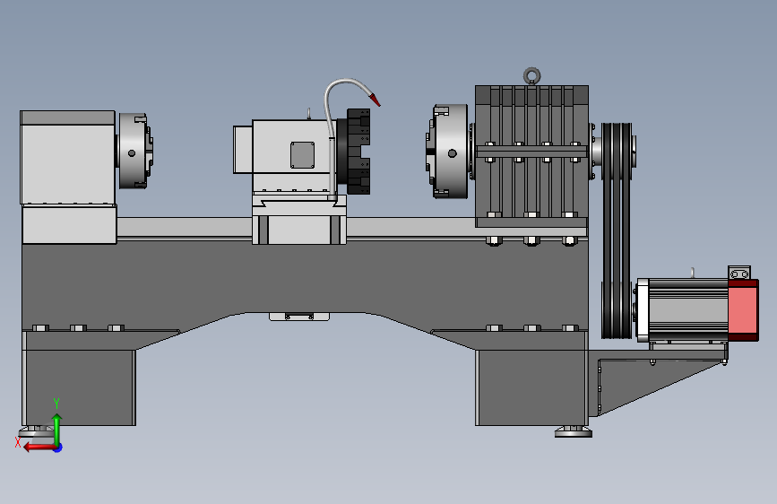Select the lifting eye bolt atop the gearbox
Screen dimensions: 777x504
coord(531,76)
